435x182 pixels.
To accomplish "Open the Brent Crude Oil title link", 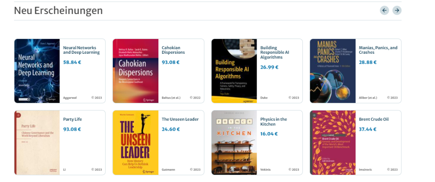I will click(374, 119).
